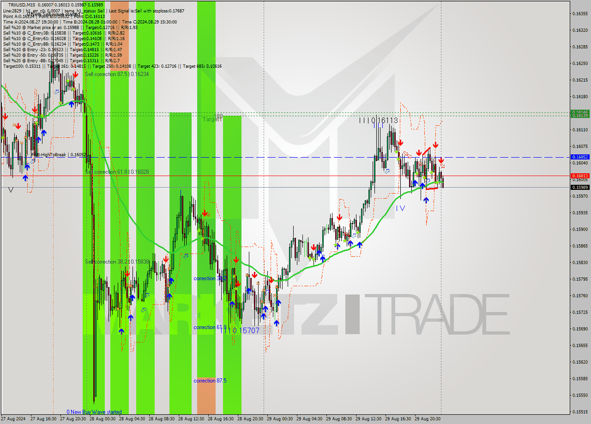Click the '0.16113' wave high label
This screenshot has height=424, width=591.
pos(385,120)
